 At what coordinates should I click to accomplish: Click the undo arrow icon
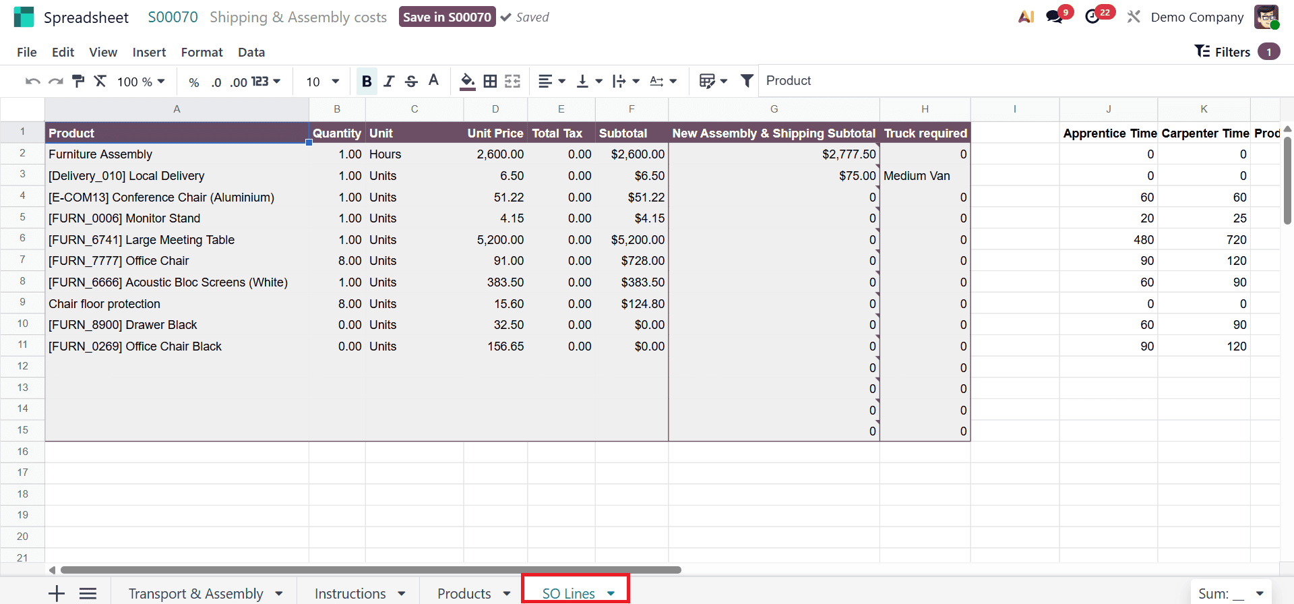coord(32,82)
